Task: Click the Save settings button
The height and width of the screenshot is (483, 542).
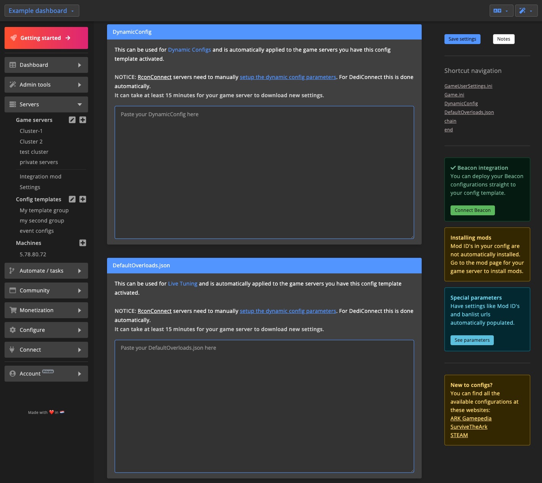Action: tap(462, 39)
